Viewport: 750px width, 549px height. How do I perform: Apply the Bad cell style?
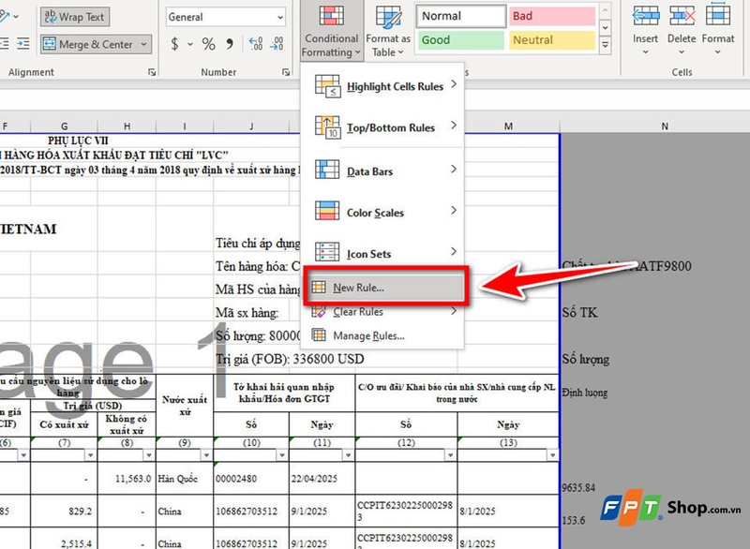552,16
